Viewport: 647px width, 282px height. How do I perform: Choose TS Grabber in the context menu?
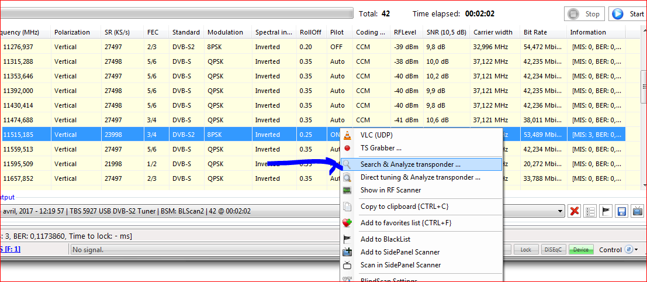380,149
